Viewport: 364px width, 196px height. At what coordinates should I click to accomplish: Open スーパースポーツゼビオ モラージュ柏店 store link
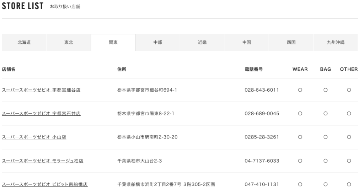coord(43,161)
